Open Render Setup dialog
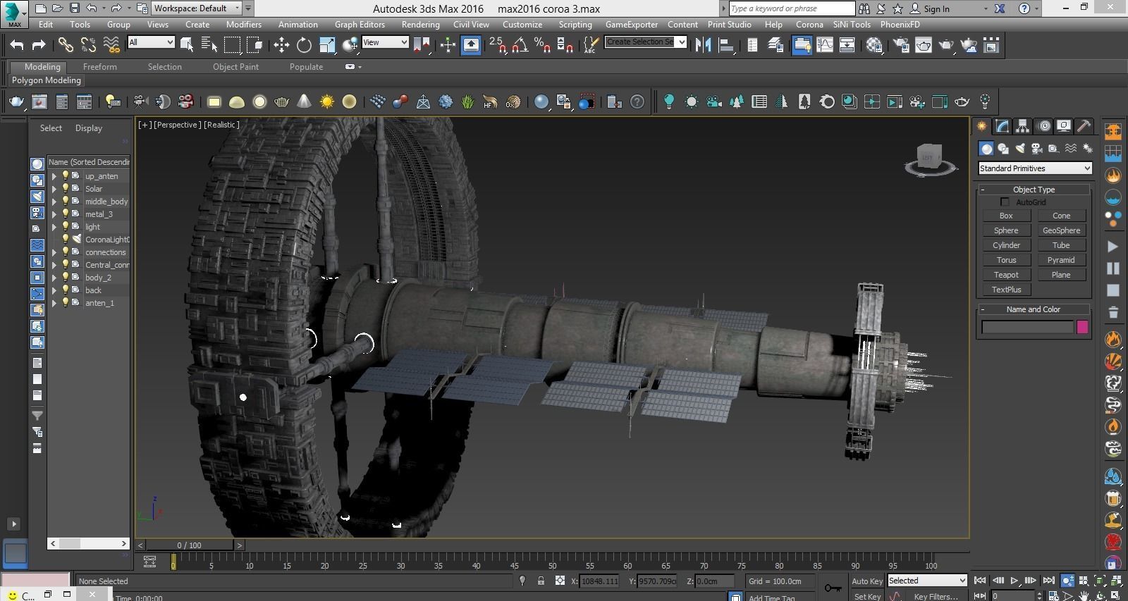 pos(900,45)
